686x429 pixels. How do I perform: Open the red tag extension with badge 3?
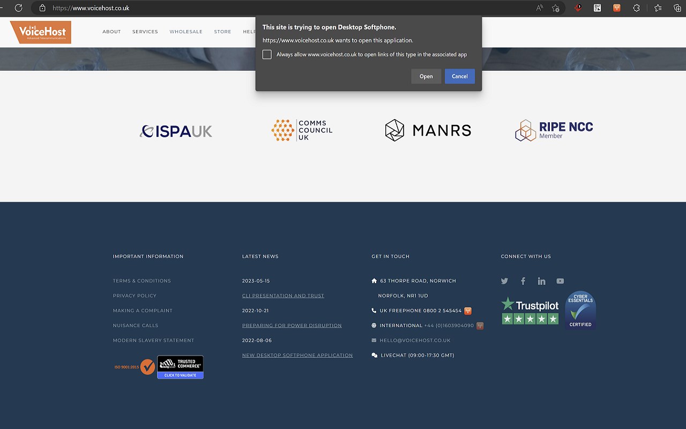(x=578, y=8)
